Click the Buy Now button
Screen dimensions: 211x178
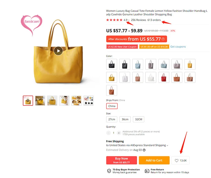coord(122,160)
